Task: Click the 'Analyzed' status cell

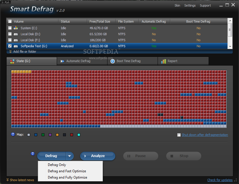Action: point(67,46)
